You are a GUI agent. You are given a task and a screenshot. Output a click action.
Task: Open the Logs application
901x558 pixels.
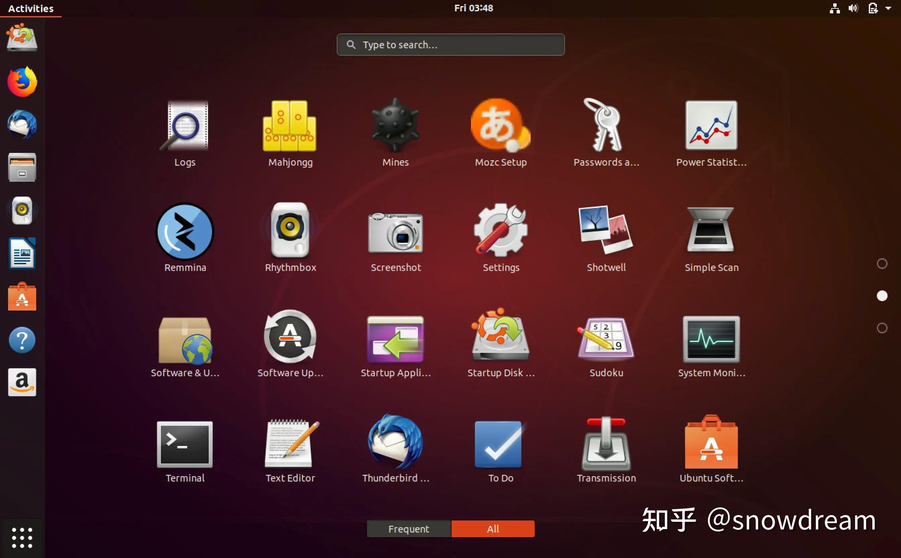(184, 133)
